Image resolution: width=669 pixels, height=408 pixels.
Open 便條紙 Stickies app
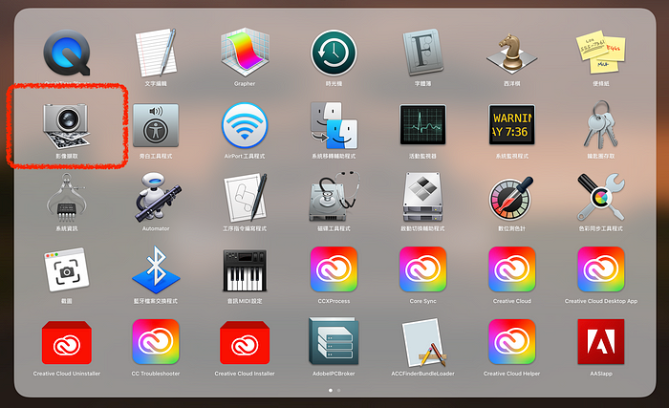(601, 52)
